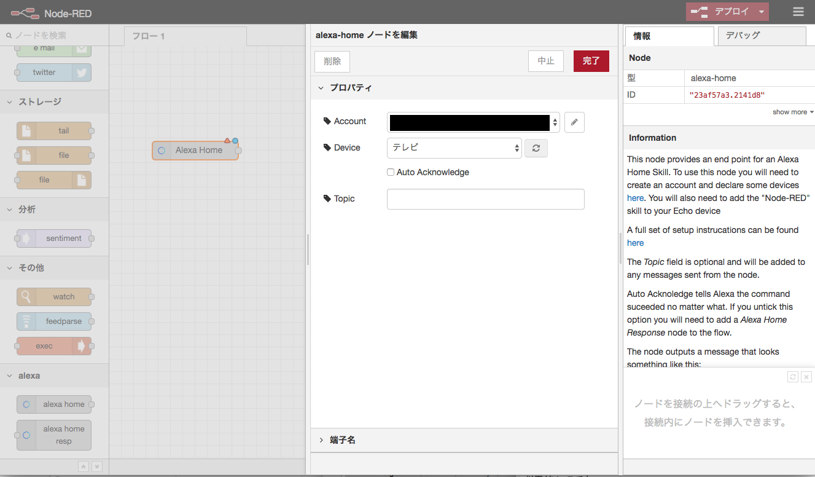Open the Device dropdown showing テレビ
Image resolution: width=815 pixels, height=477 pixels.
point(454,148)
